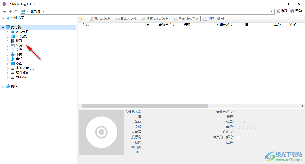Select the 重命名文件 rename tool
Image resolution: width=305 pixels, height=164 pixels.
click(126, 18)
